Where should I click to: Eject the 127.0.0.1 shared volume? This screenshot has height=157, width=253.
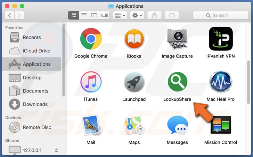(56, 150)
